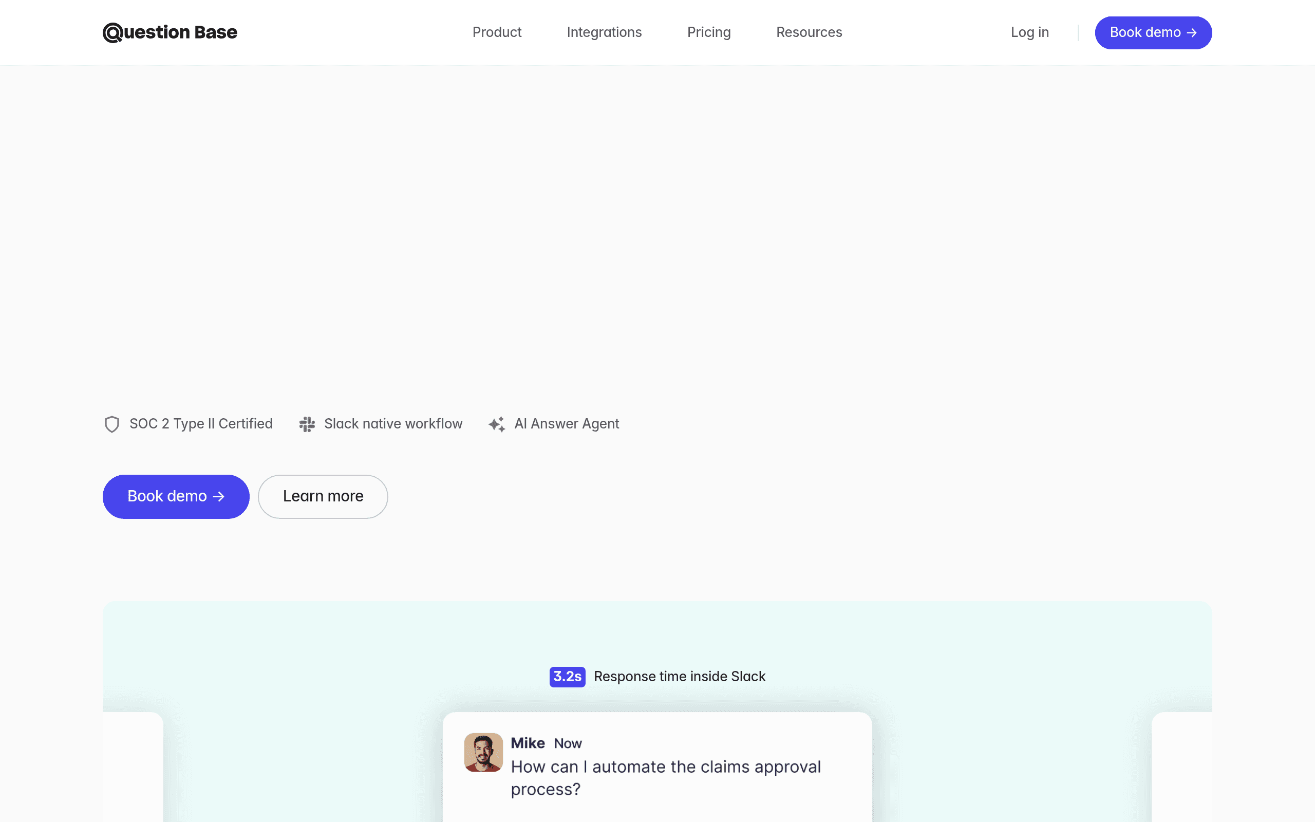1315x822 pixels.
Task: Click the AI sparkle icon
Action: [x=497, y=424]
